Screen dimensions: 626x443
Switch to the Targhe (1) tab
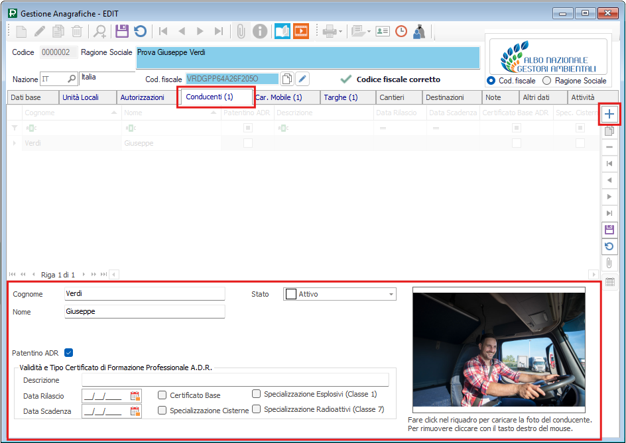(341, 97)
